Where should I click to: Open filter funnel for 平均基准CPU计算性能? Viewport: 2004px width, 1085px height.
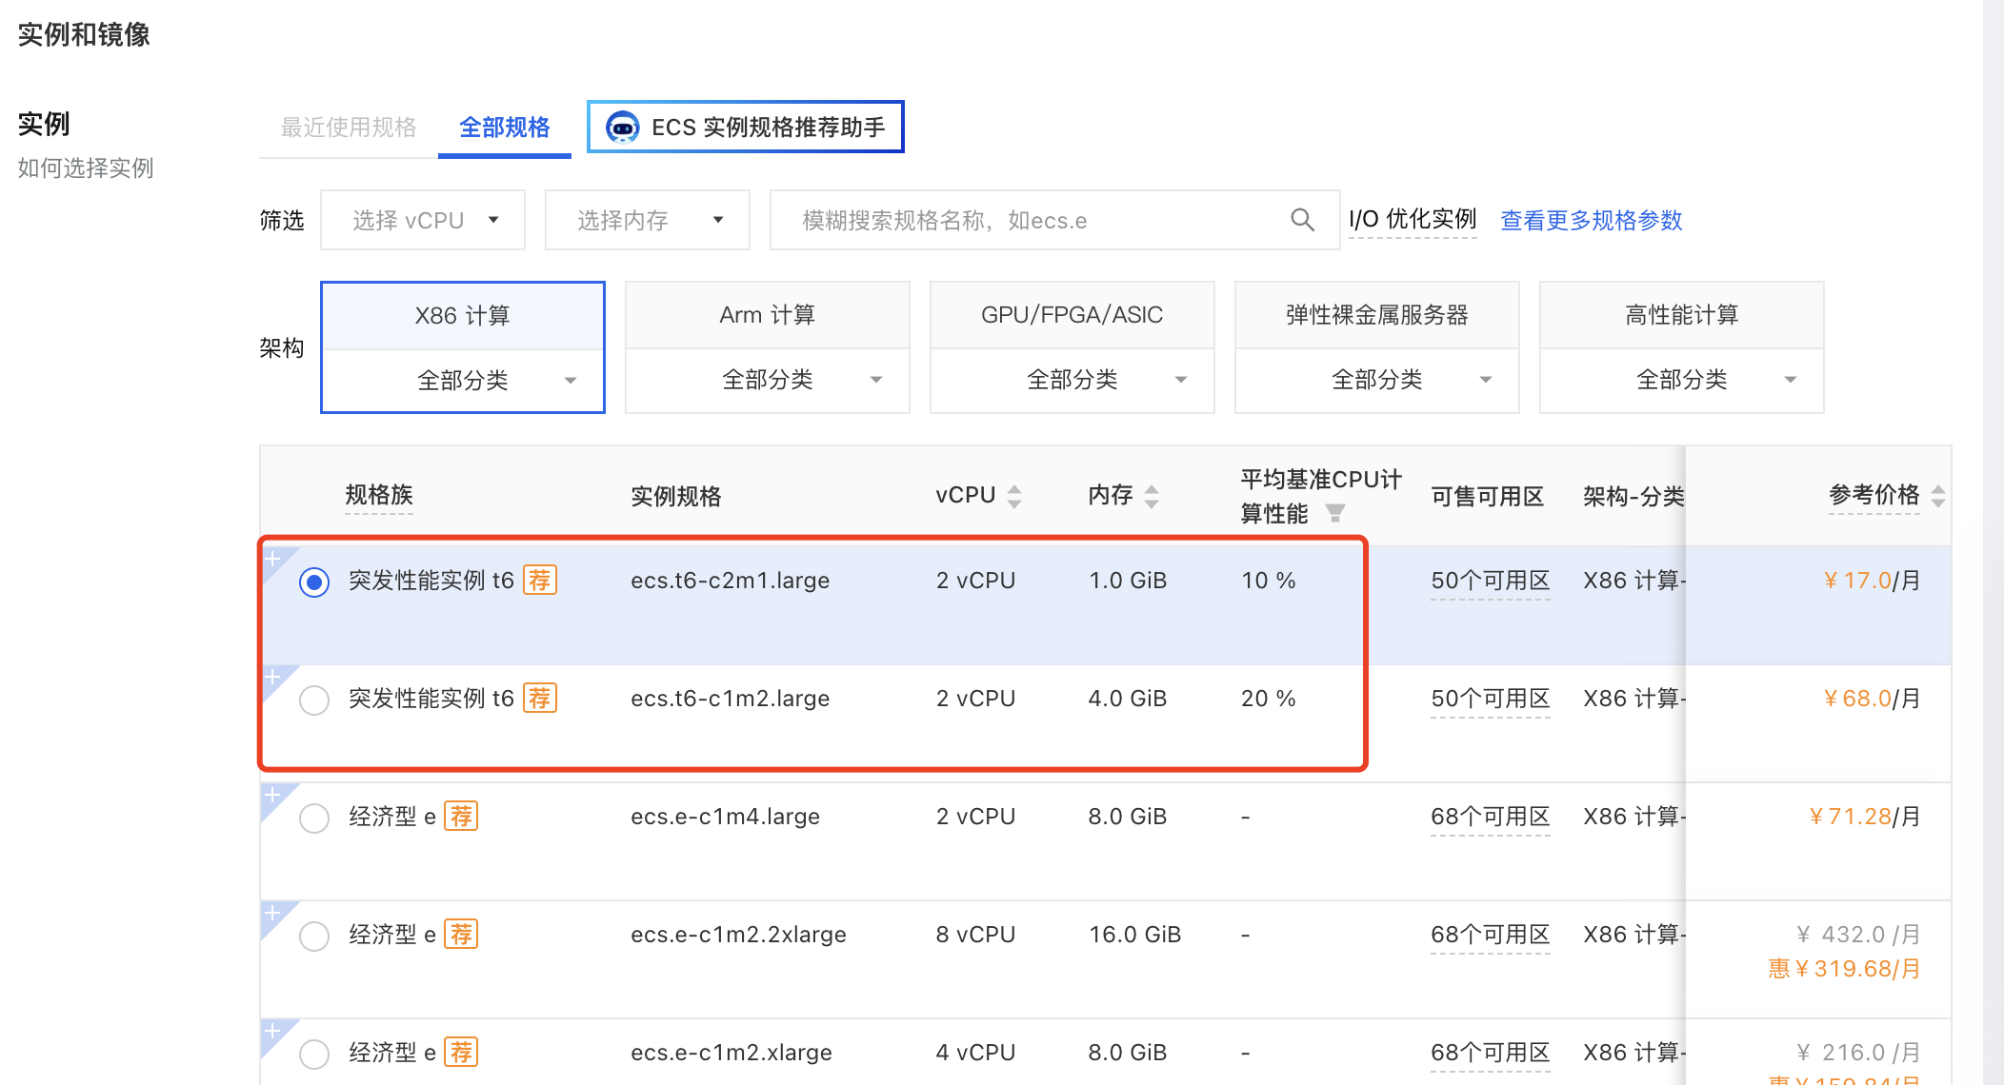[x=1335, y=513]
